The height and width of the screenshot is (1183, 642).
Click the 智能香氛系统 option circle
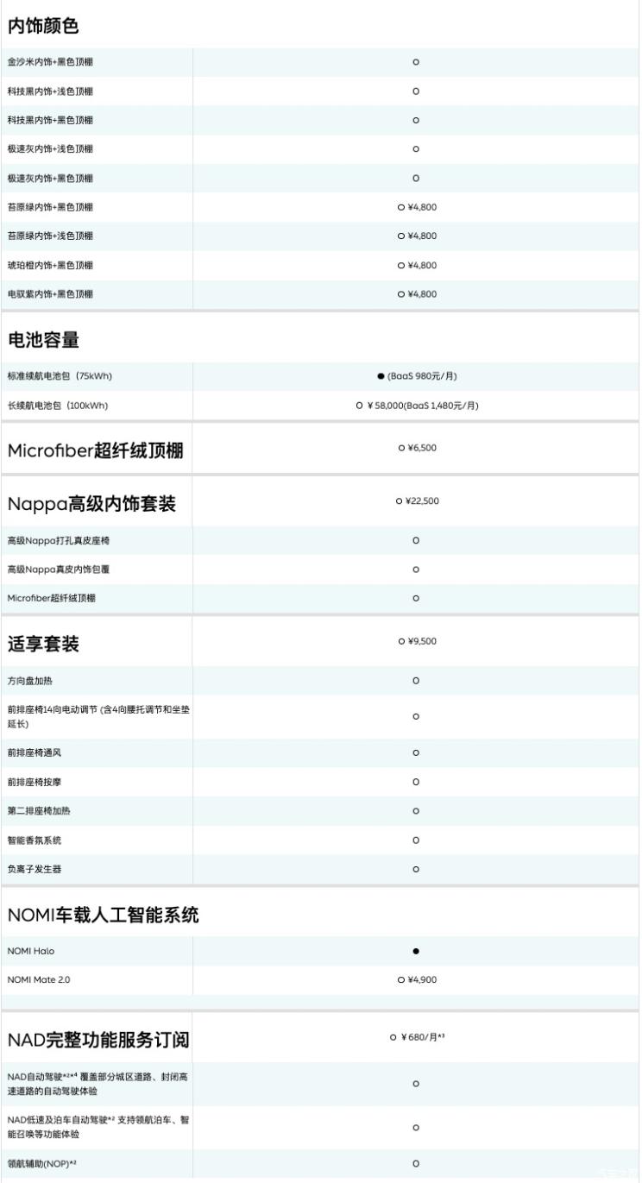click(416, 840)
